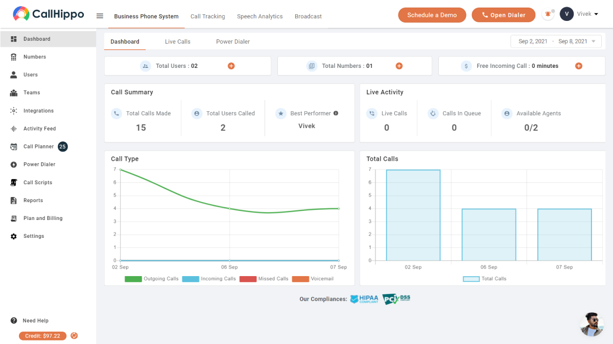Open Call Scripts in sidebar
Image resolution: width=613 pixels, height=344 pixels.
point(38,182)
